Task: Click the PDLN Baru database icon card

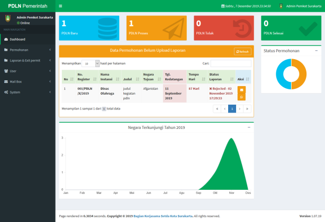Action: [89, 29]
